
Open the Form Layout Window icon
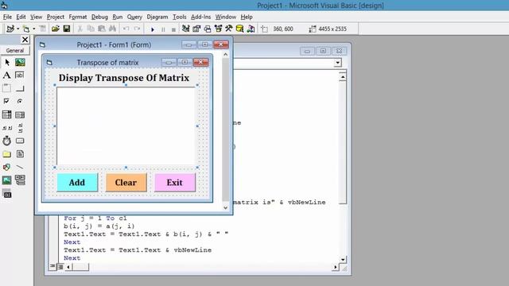tap(208, 29)
